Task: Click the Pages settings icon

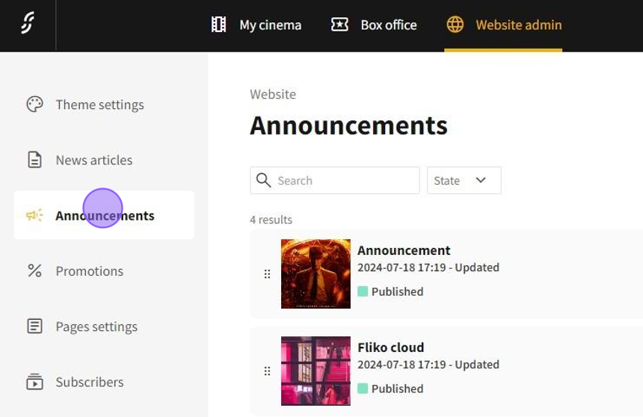Action: tap(34, 327)
